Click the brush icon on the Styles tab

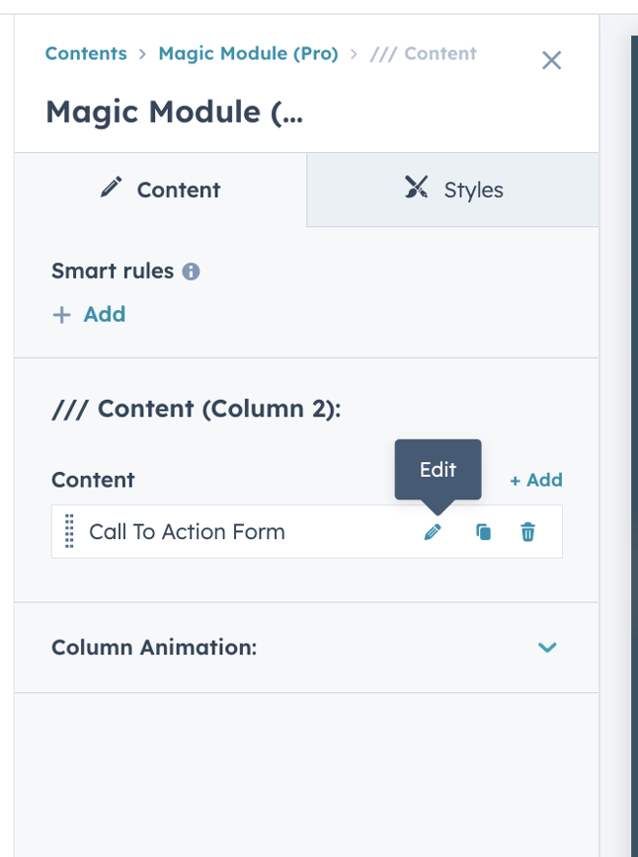pos(418,188)
